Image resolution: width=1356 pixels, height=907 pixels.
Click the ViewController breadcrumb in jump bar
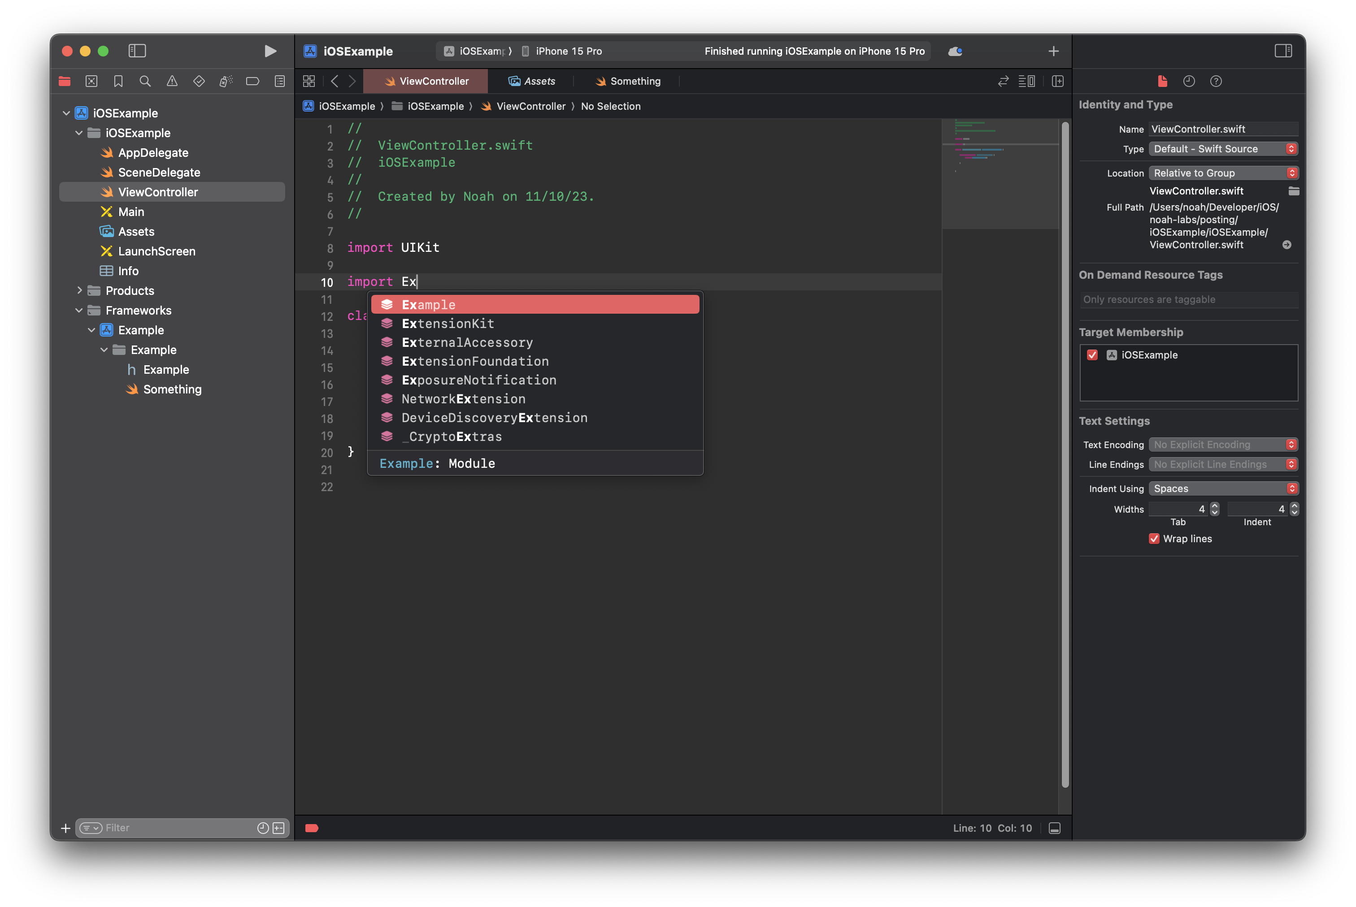click(x=523, y=107)
